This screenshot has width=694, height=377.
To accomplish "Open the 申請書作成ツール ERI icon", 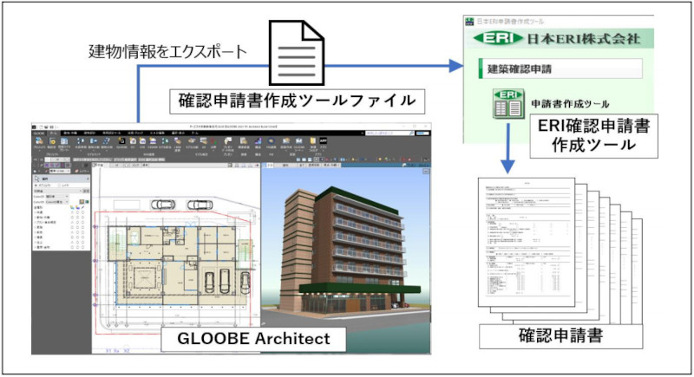I will (508, 104).
